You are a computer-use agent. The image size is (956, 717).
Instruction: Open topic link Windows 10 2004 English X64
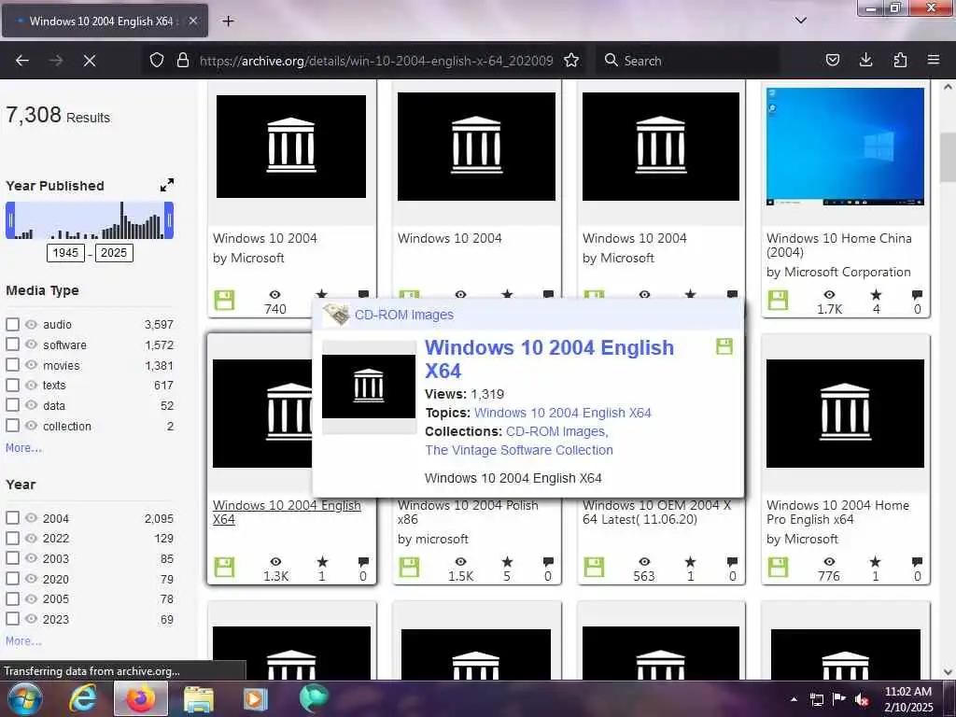coord(563,413)
